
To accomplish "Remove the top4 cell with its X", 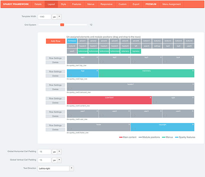I will pos(192,57).
